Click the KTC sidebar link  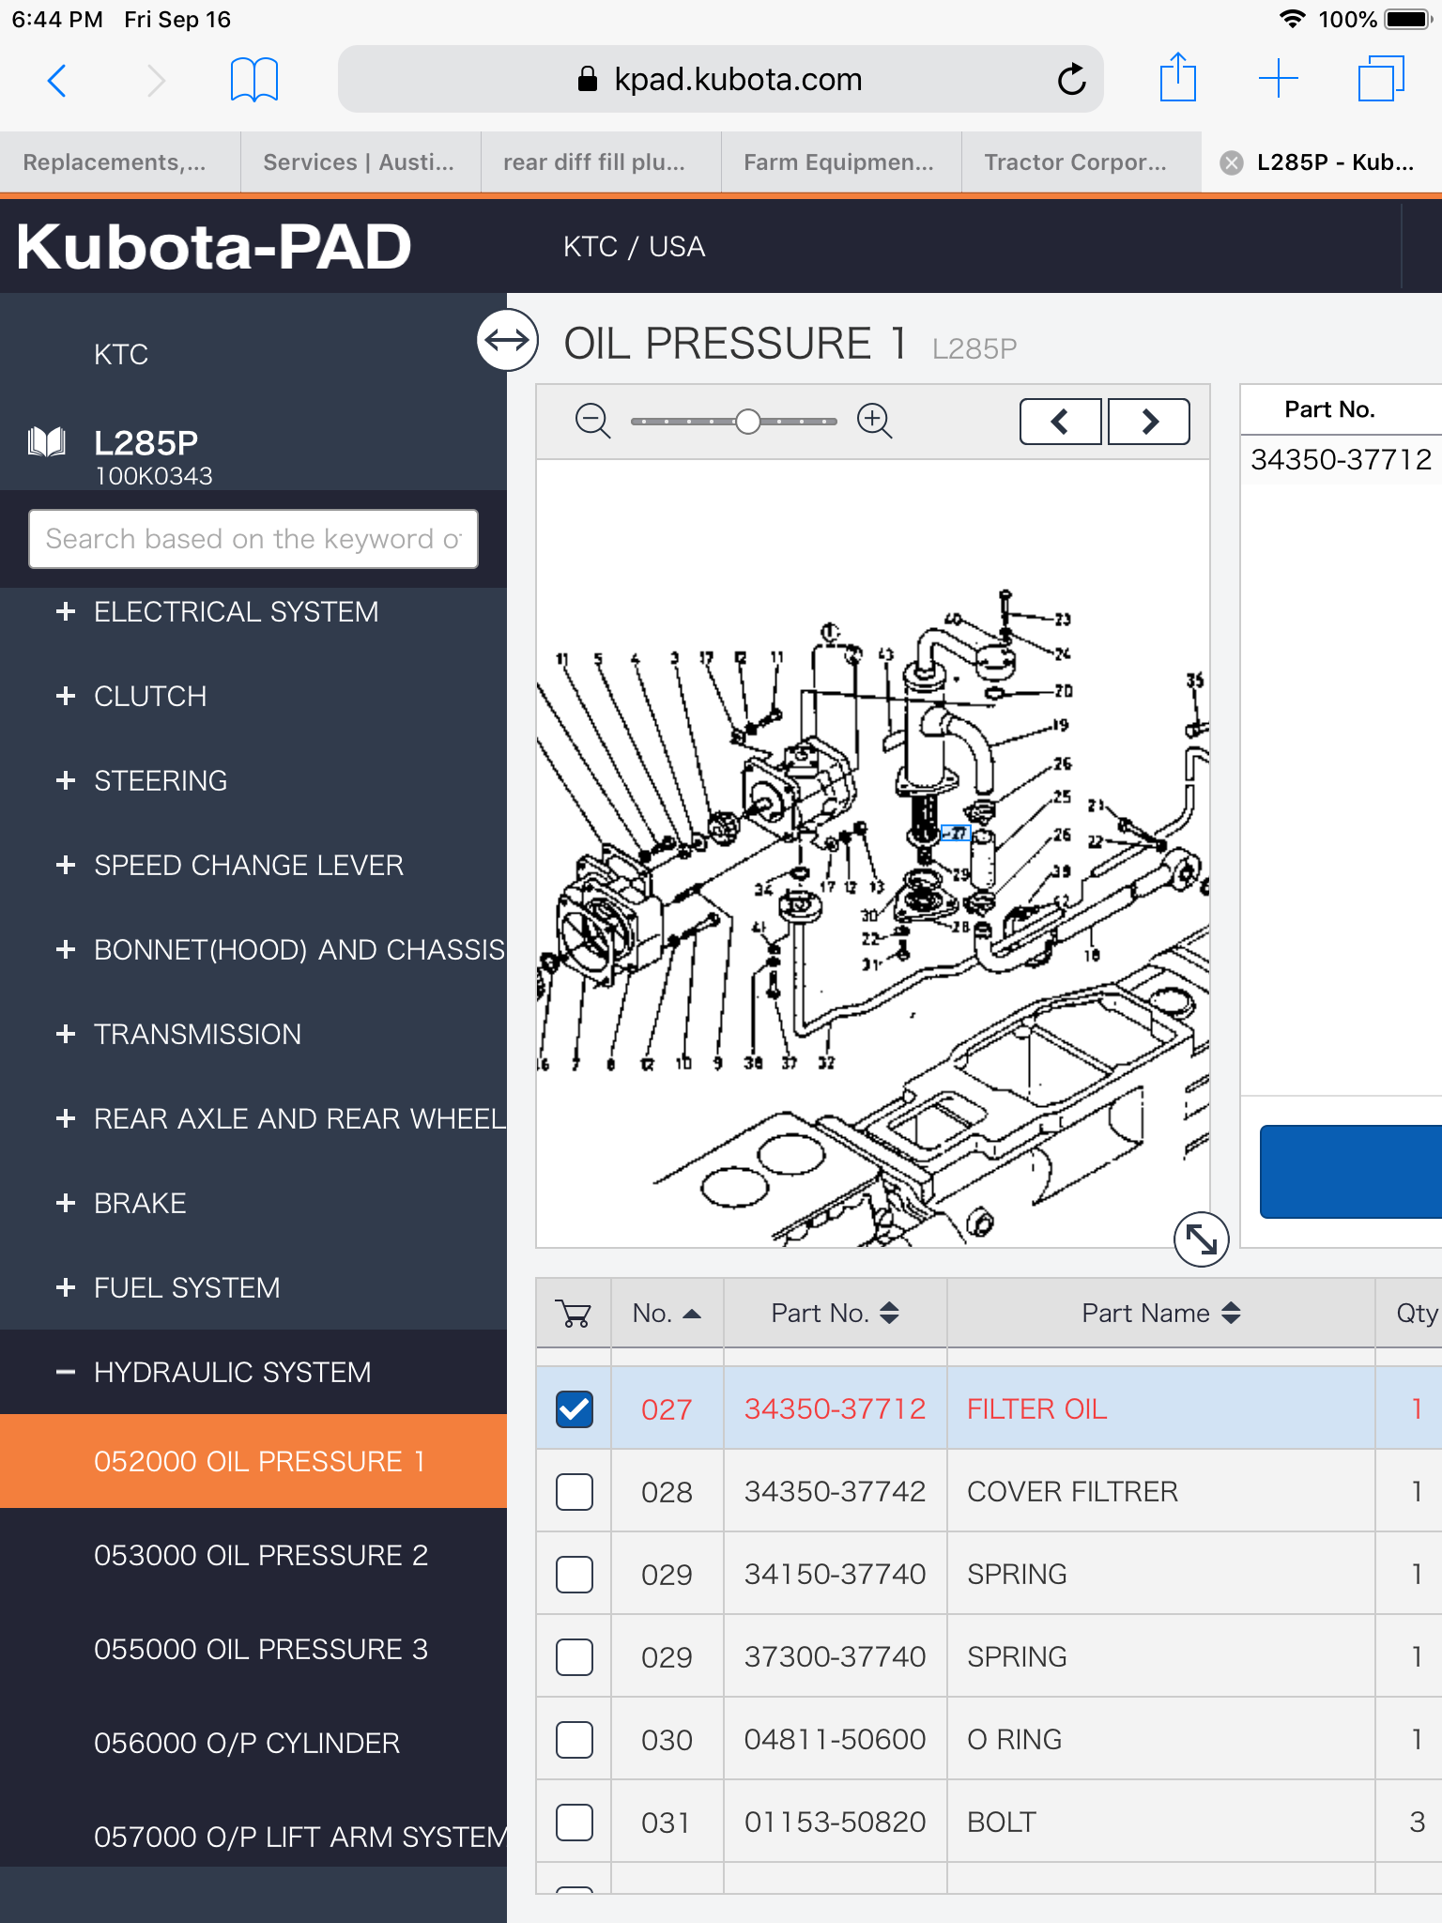click(121, 355)
